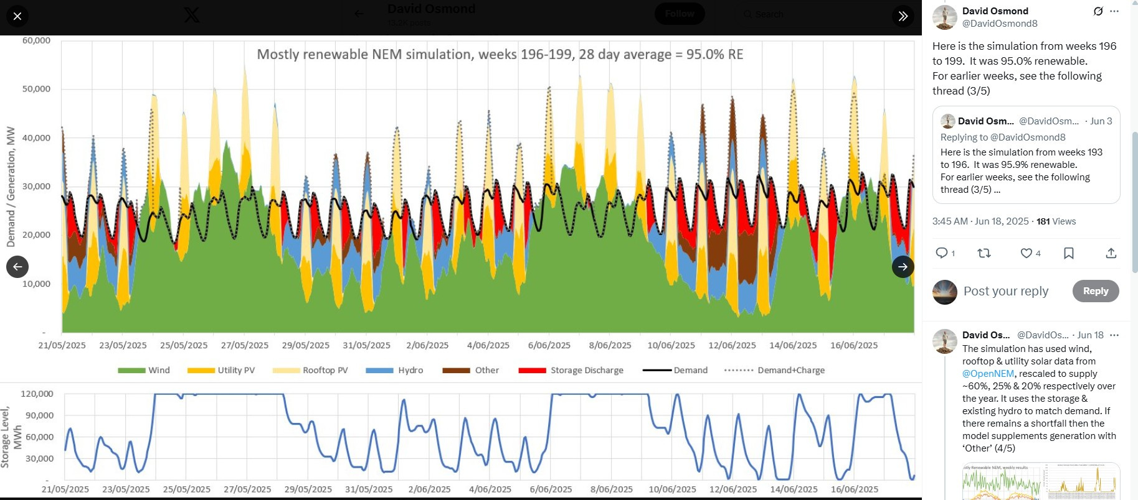Click the 'Demand / Generation, MW' axis label
This screenshot has height=500, width=1138.
coord(11,187)
